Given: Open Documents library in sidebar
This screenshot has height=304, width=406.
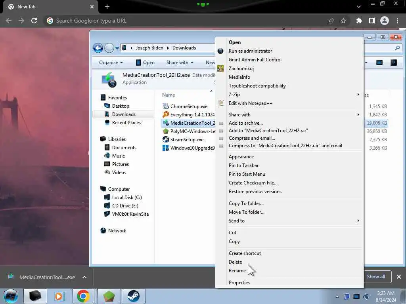Looking at the screenshot, I should coord(124,148).
